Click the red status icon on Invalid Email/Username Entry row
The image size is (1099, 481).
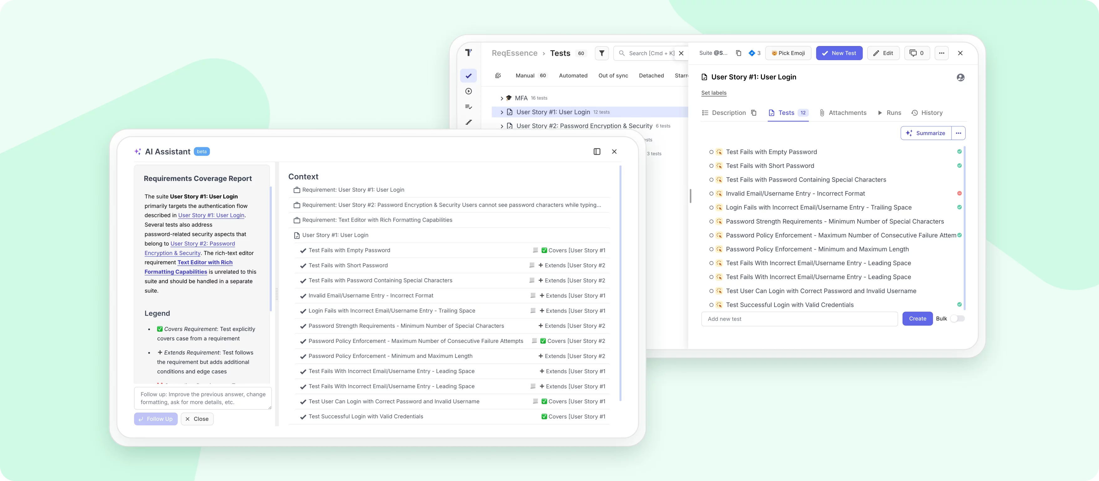tap(959, 193)
